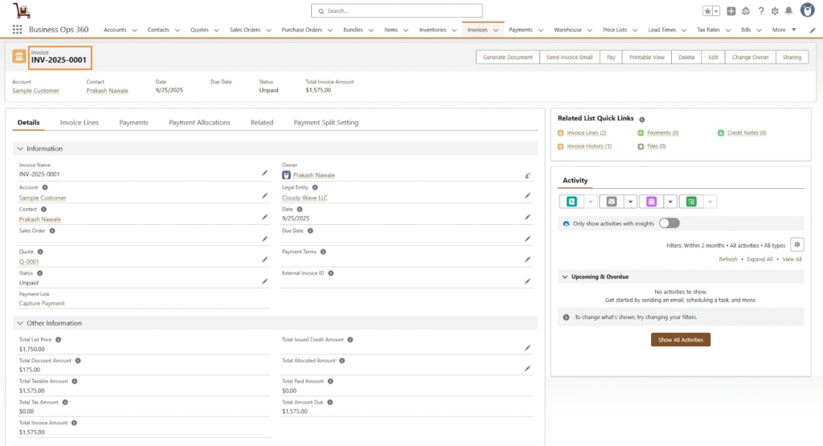Click the global create plus icon
This screenshot has width=823, height=446.
pyautogui.click(x=731, y=11)
